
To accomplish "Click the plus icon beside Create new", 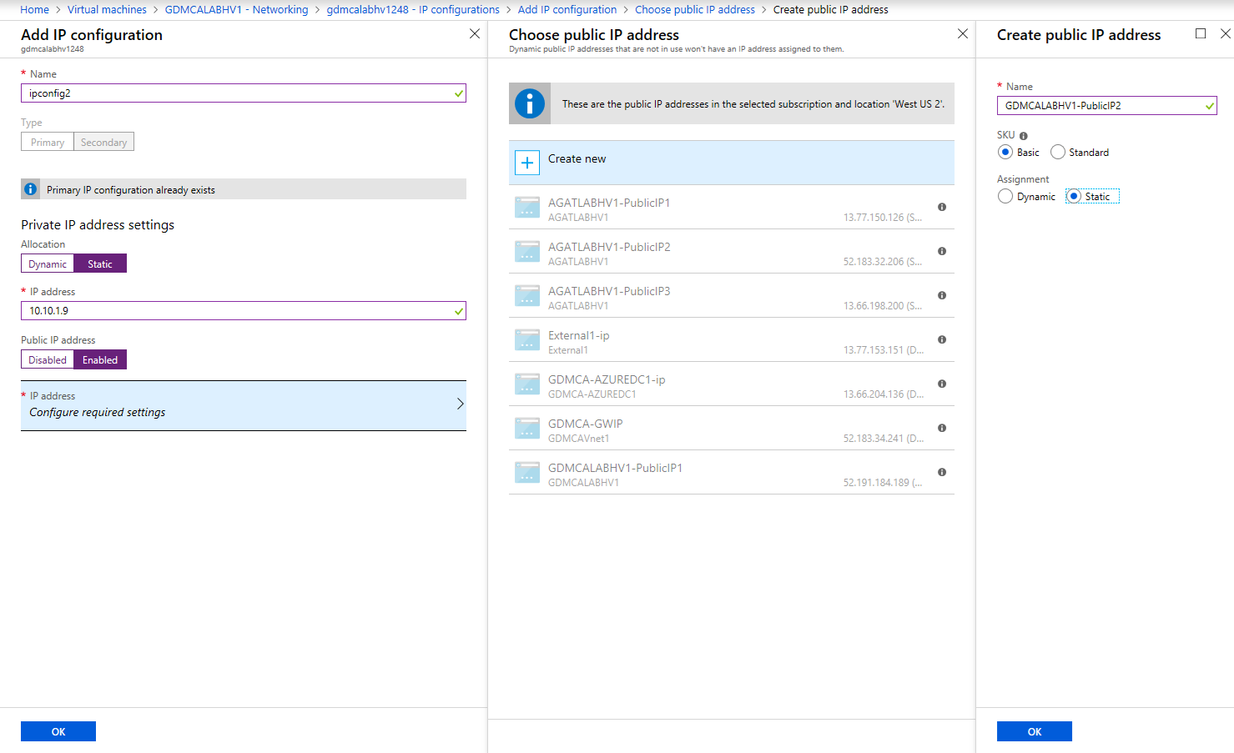I will click(x=527, y=163).
